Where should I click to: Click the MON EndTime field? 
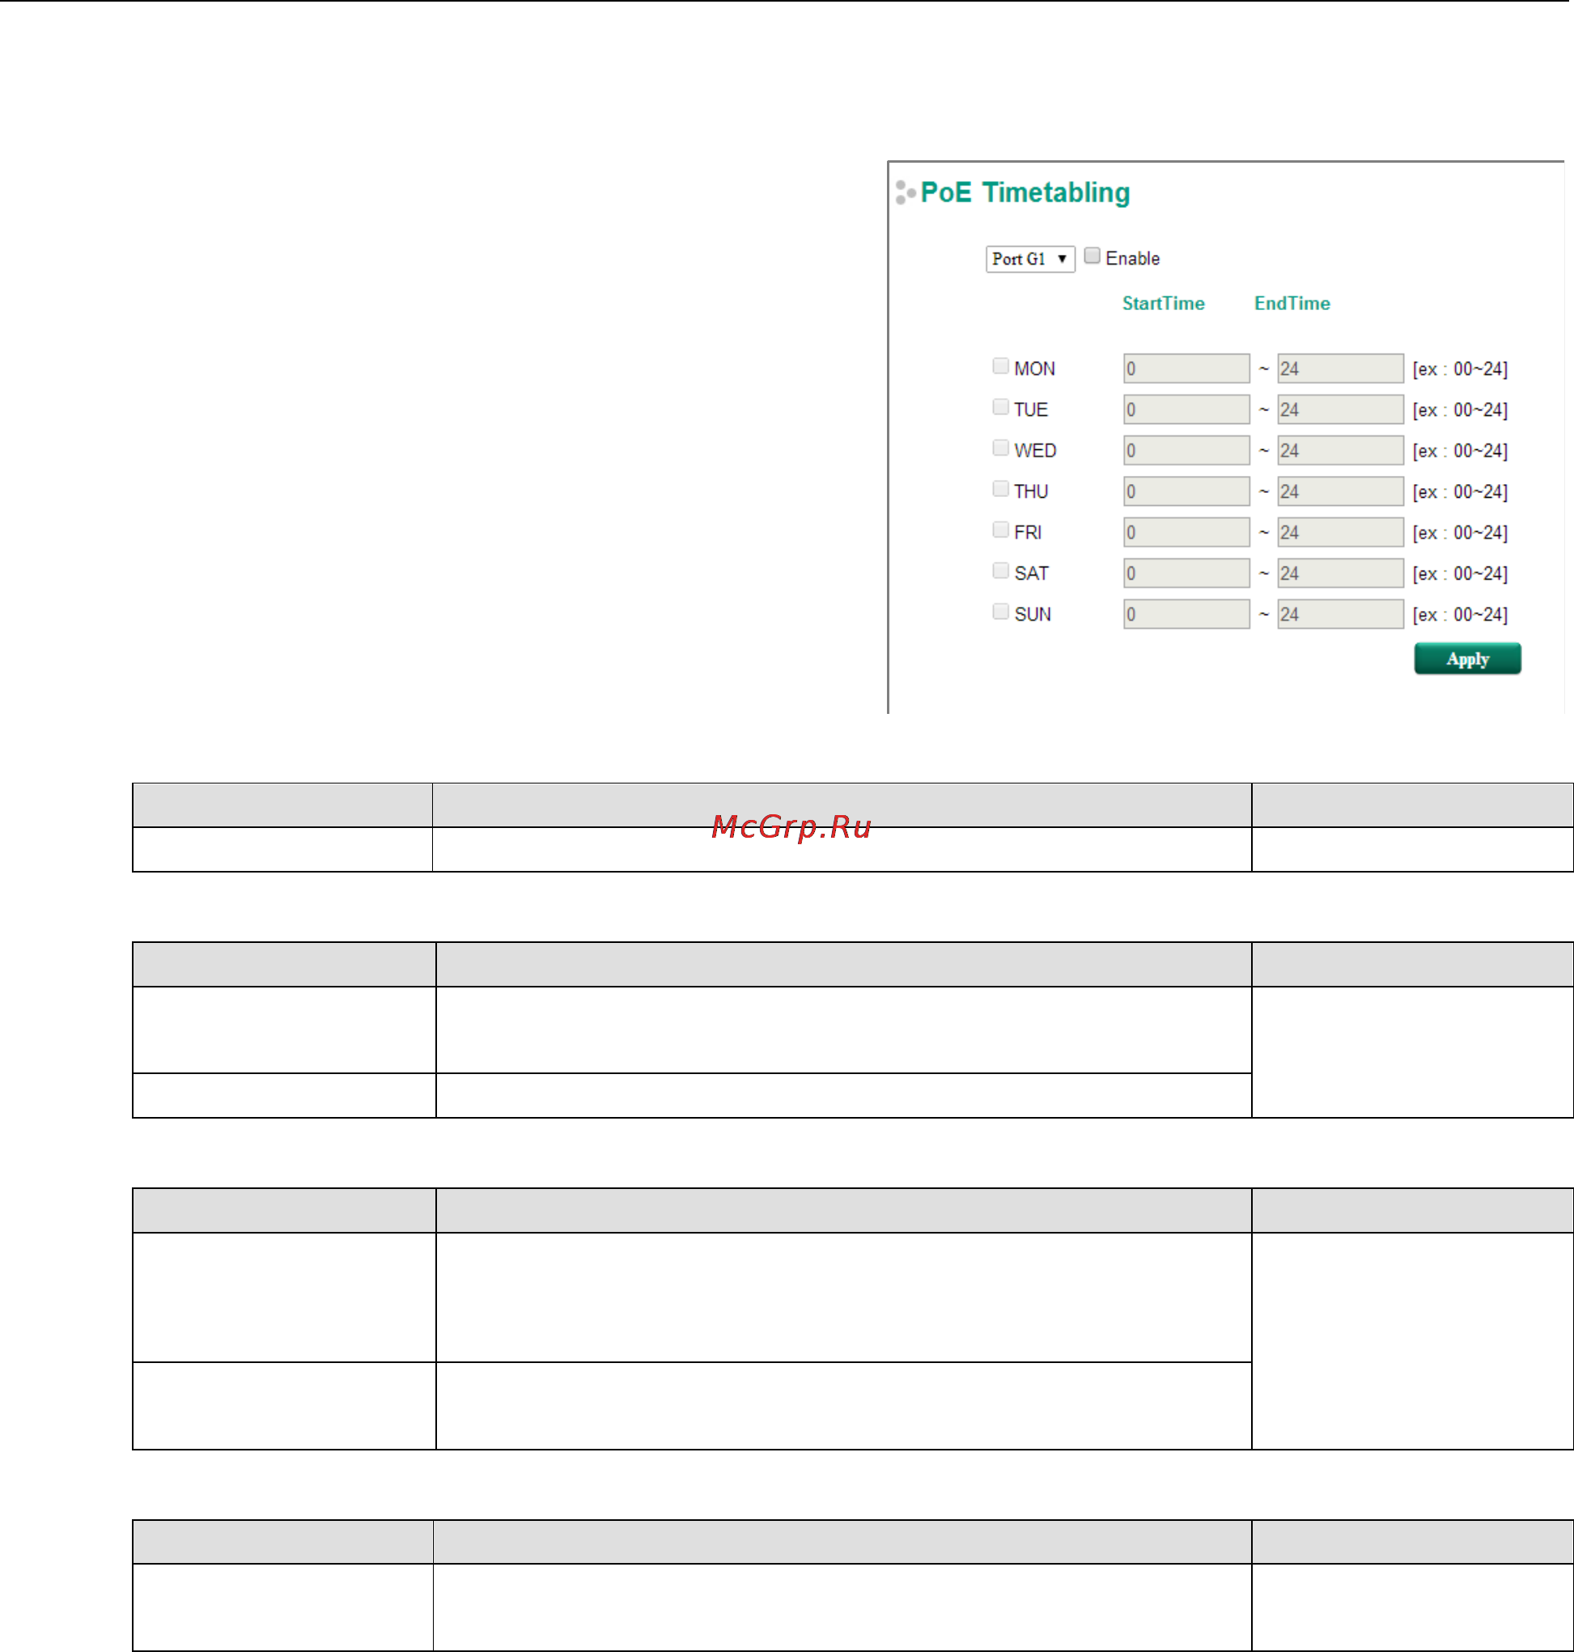point(1340,368)
